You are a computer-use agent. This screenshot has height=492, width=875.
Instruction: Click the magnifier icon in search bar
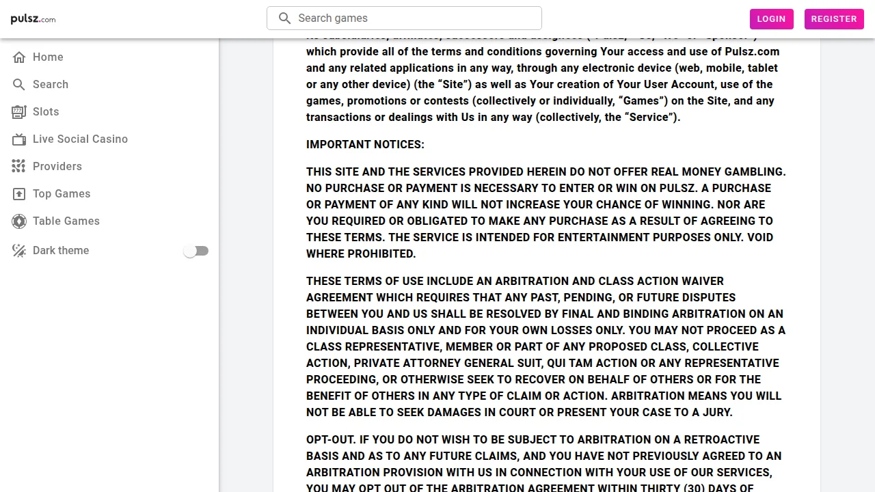284,18
